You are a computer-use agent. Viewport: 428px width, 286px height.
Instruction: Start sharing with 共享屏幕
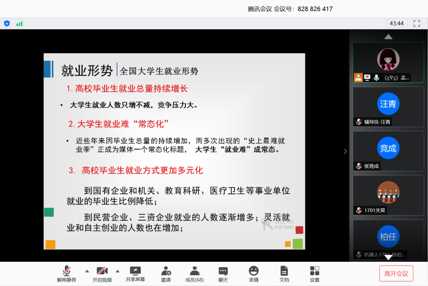point(135,274)
